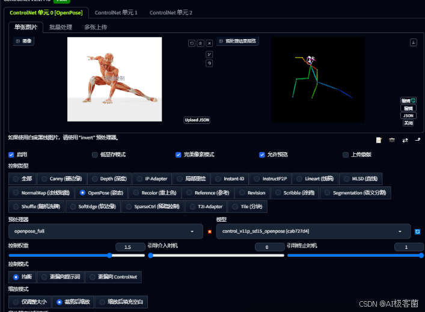
Task: Select the 局部重绘 control type
Action: (x=191, y=179)
